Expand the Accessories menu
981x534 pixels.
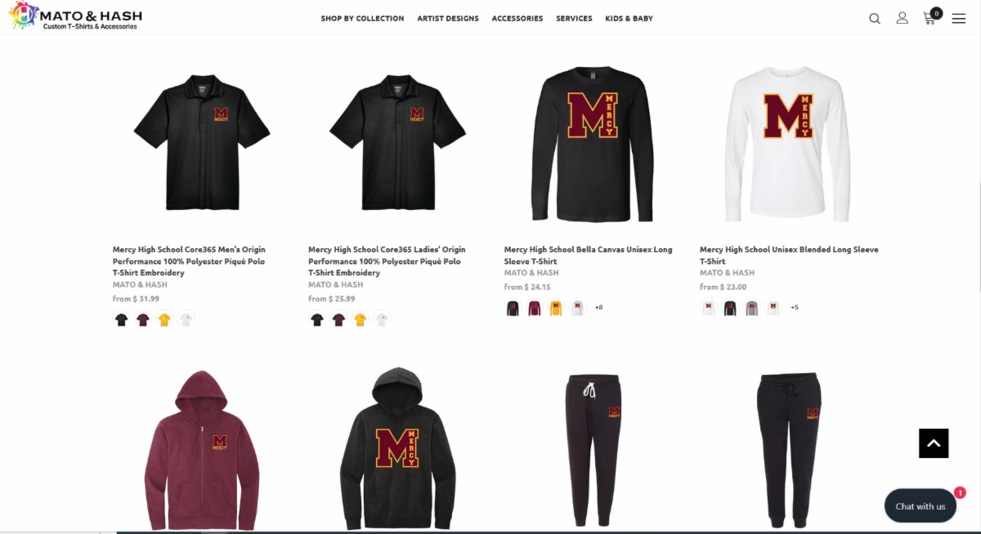(x=517, y=18)
